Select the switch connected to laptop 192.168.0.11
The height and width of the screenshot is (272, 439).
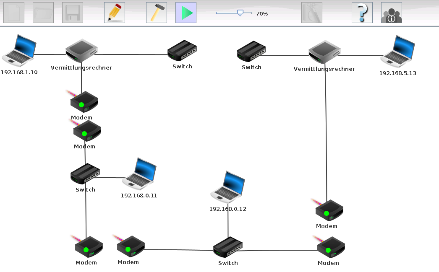click(85, 174)
